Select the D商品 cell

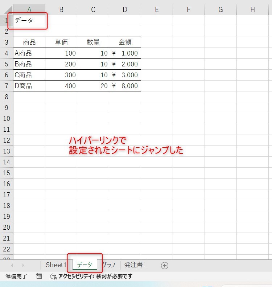click(x=29, y=86)
